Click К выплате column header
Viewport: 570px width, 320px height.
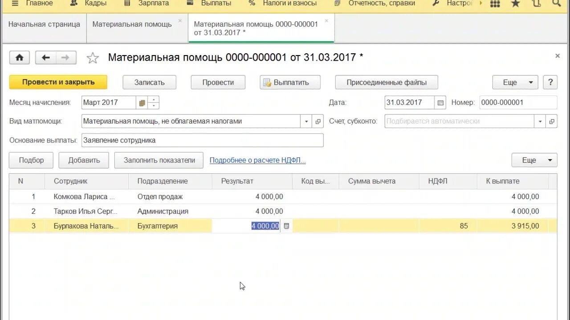click(x=513, y=181)
